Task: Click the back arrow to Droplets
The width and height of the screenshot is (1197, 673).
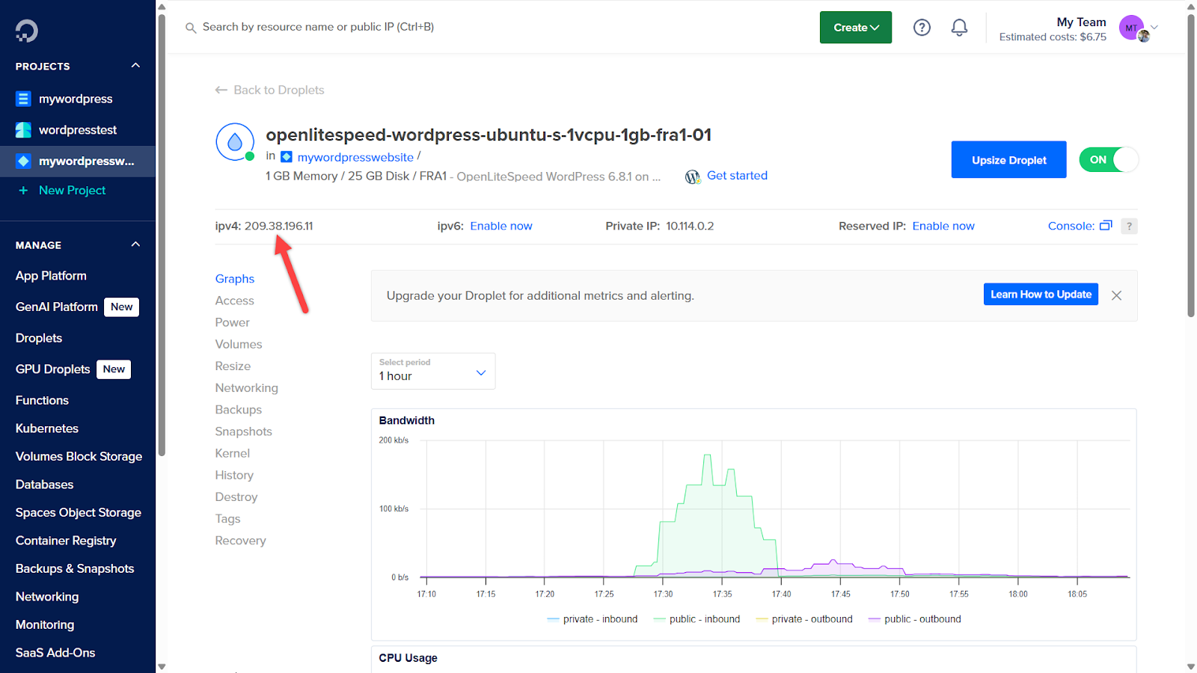Action: click(x=221, y=90)
